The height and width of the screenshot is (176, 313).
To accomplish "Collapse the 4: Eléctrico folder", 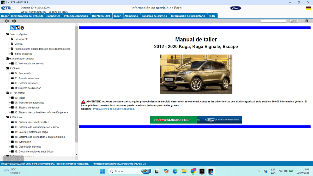I will 8,117.
